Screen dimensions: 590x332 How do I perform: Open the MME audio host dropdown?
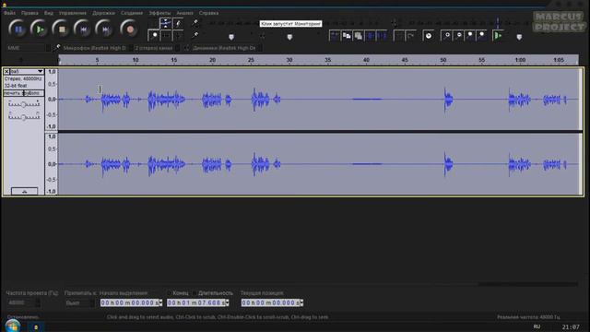[x=29, y=48]
